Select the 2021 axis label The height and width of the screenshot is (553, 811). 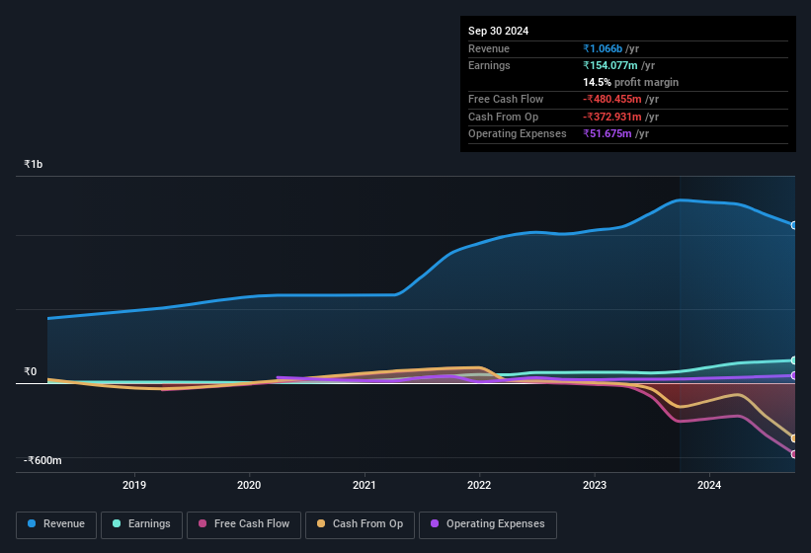click(x=365, y=485)
